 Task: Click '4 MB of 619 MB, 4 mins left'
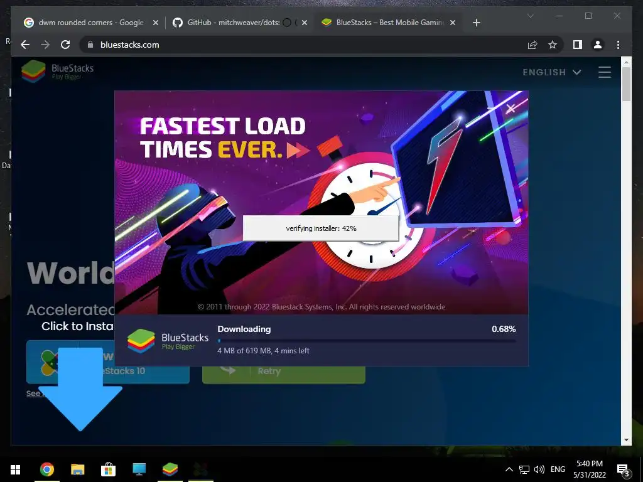[263, 351]
